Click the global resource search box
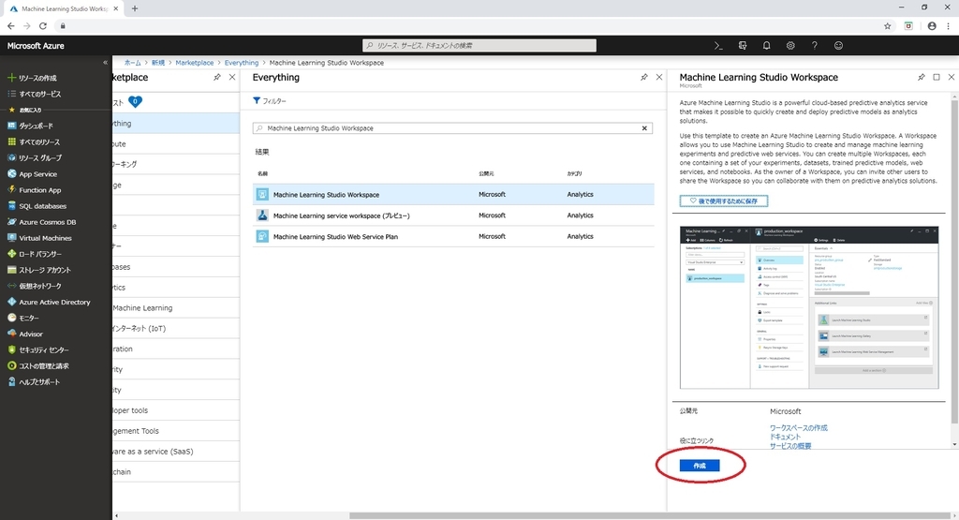Image resolution: width=959 pixels, height=520 pixels. click(479, 46)
